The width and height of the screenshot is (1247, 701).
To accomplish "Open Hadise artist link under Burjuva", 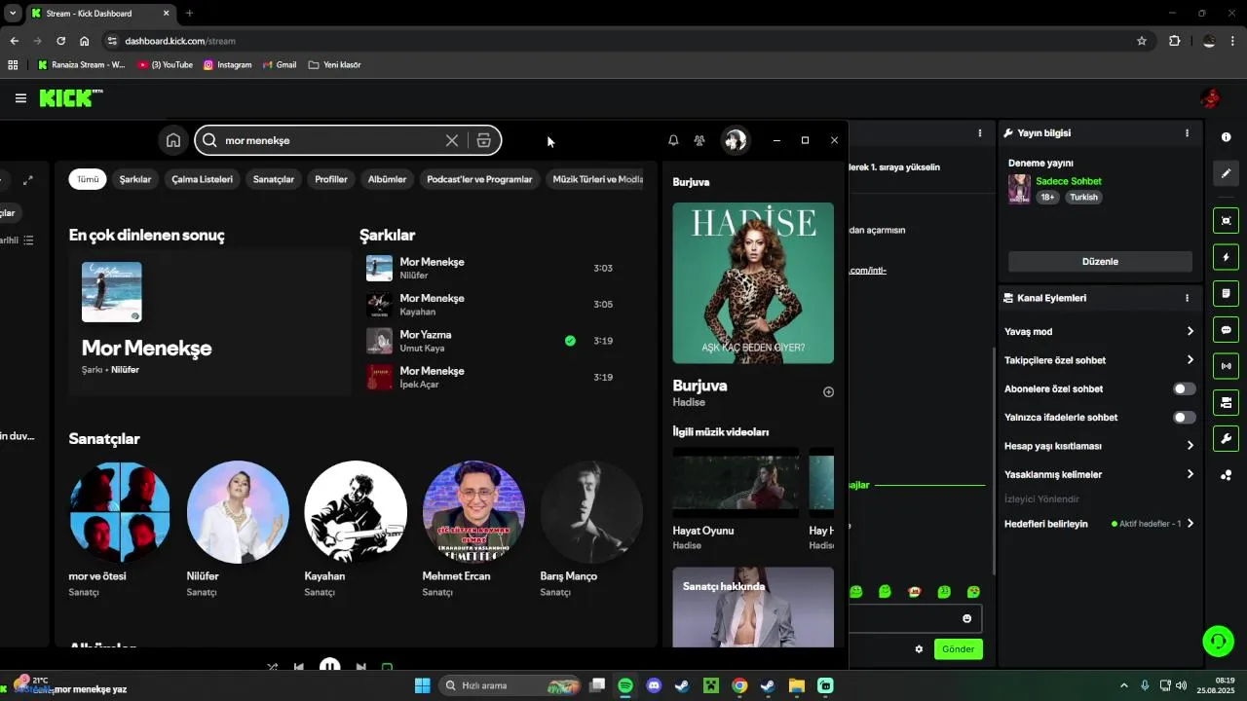I will tap(689, 402).
